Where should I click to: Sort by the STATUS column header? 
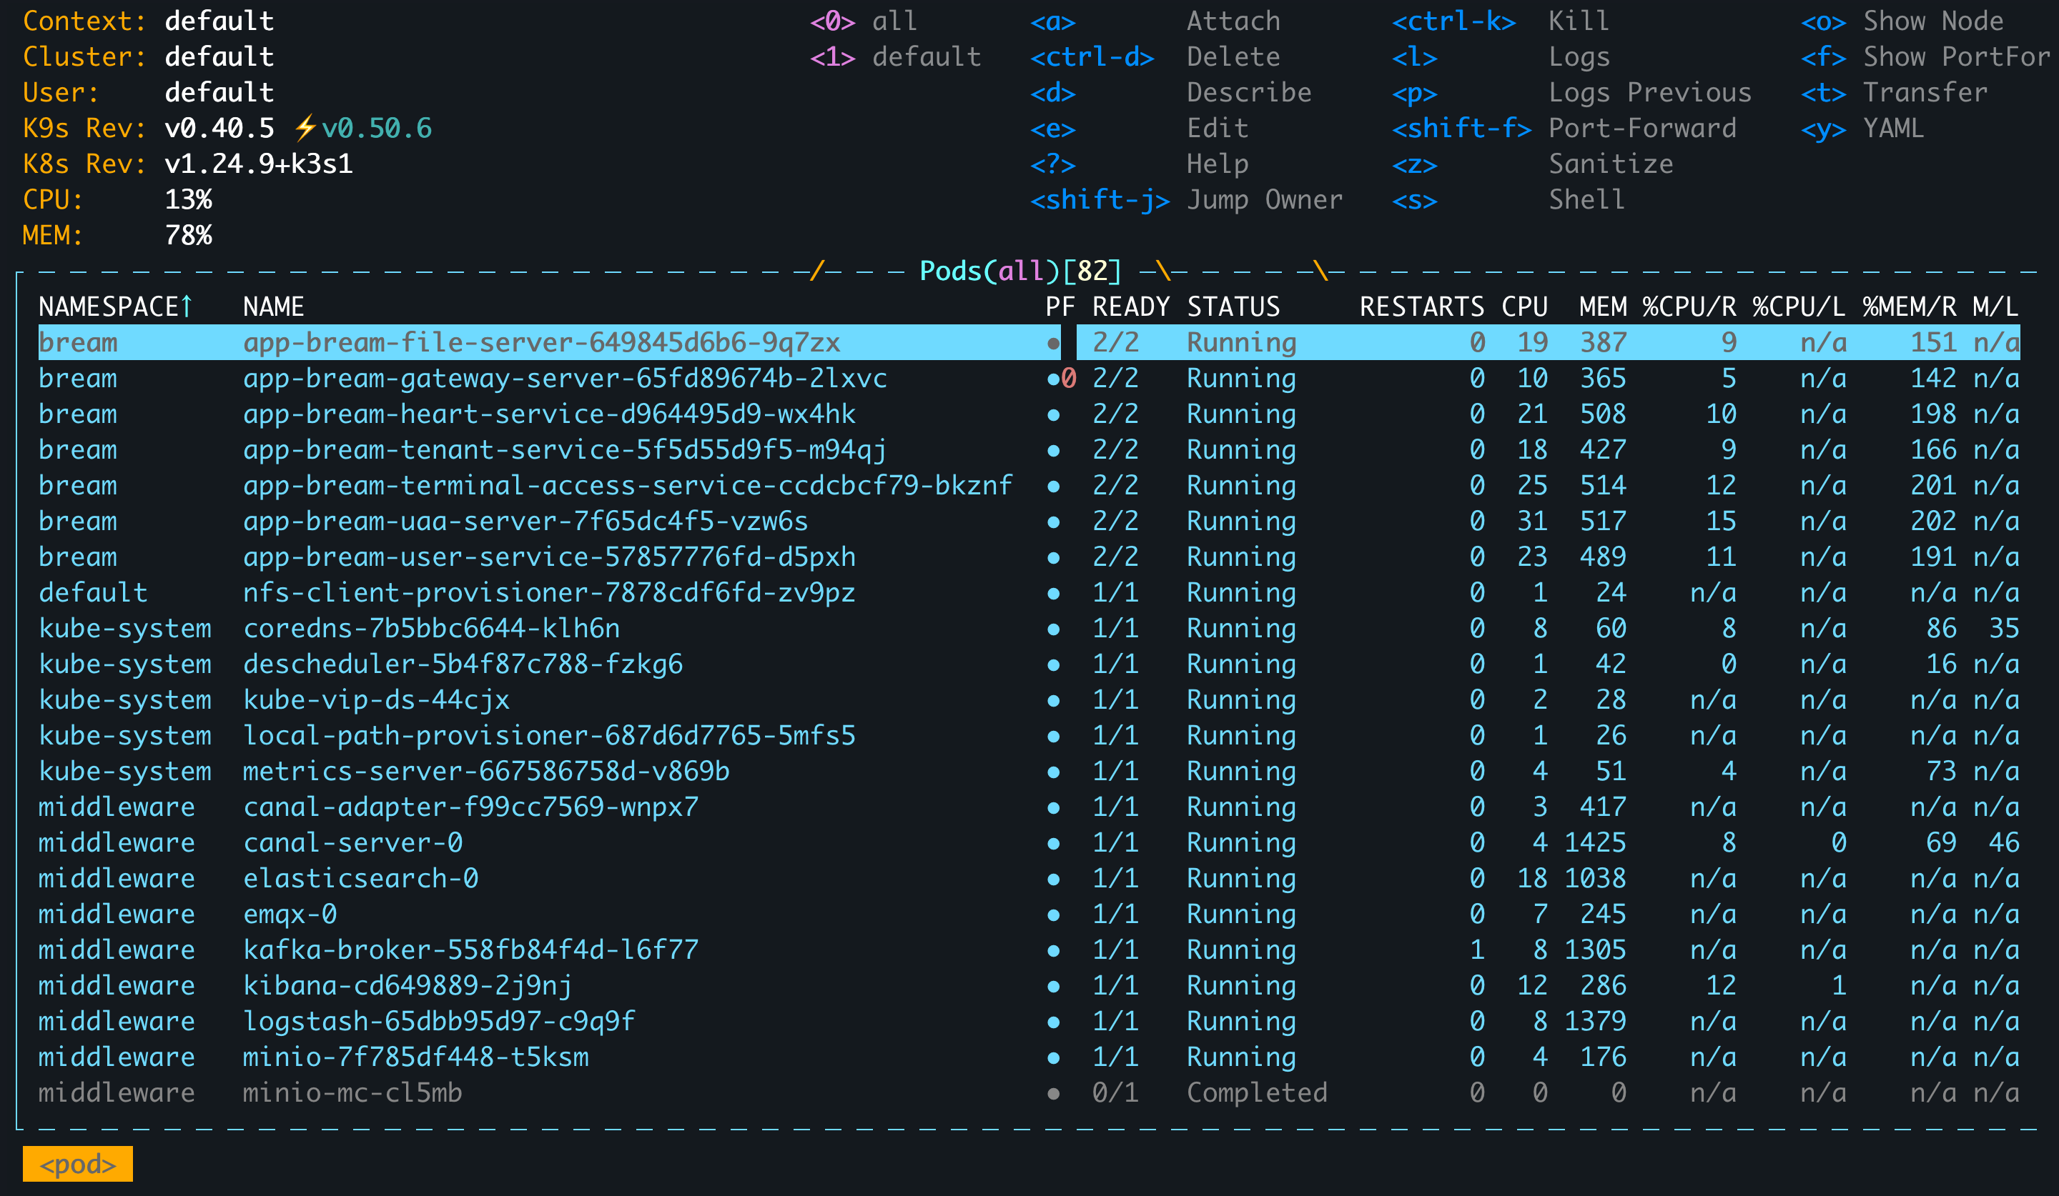click(x=1233, y=306)
